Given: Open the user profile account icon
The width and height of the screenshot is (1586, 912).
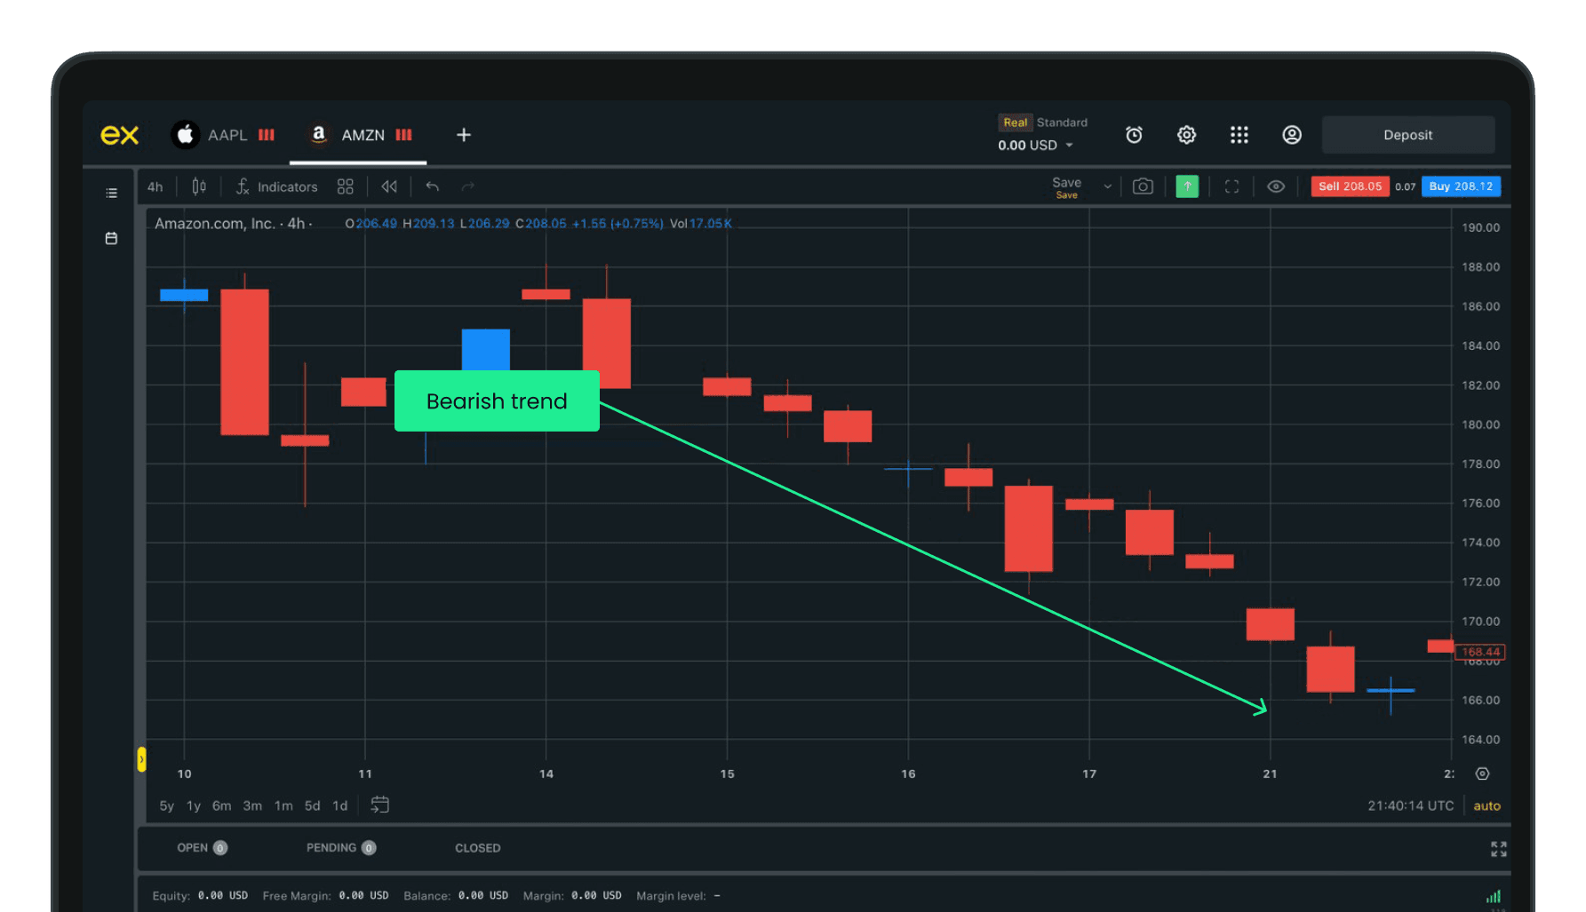Looking at the screenshot, I should (1291, 135).
